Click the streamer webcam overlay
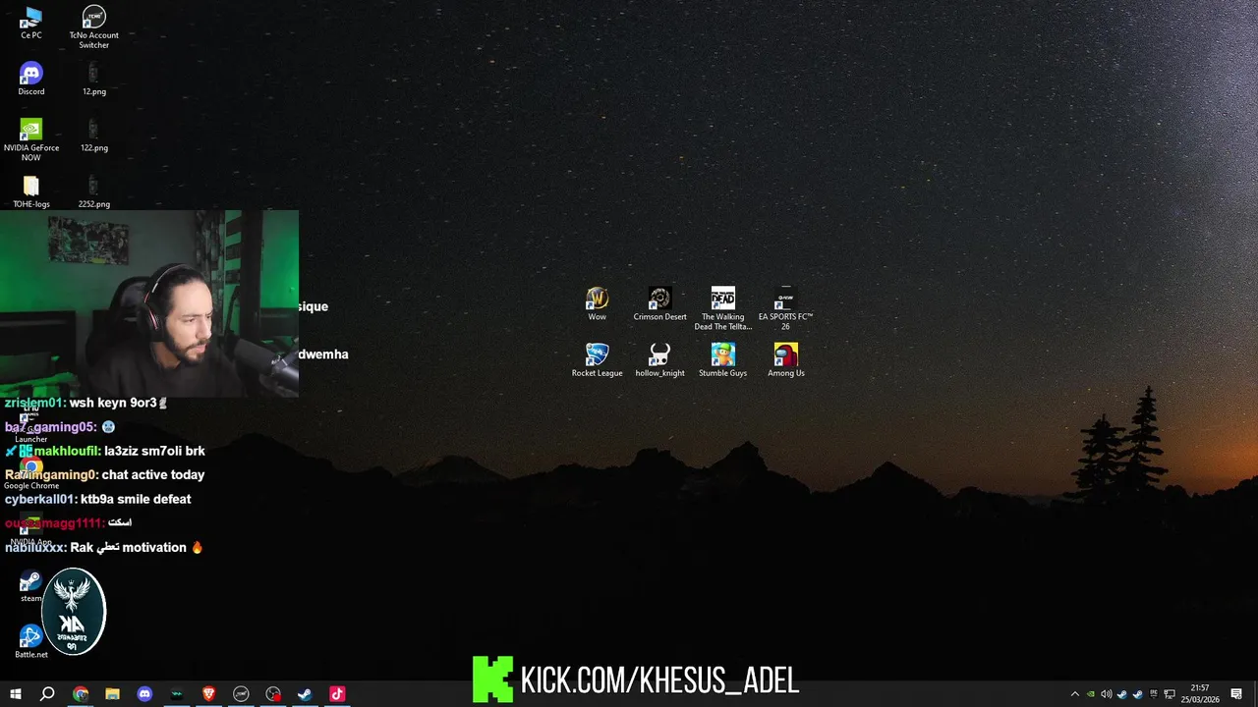Image resolution: width=1258 pixels, height=707 pixels. [x=149, y=303]
